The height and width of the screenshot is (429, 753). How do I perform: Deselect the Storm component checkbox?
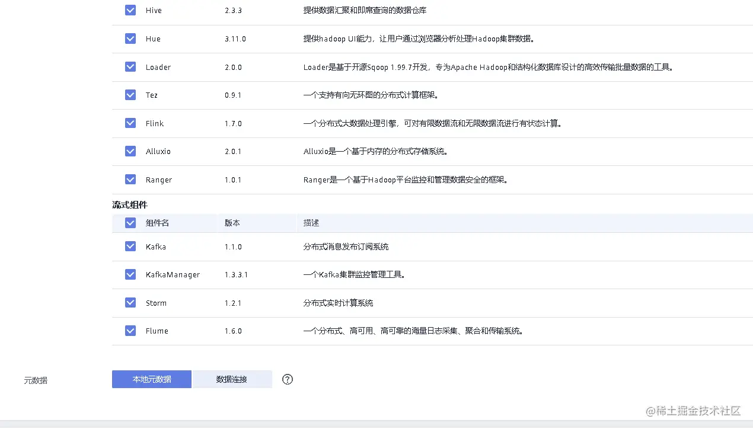coord(130,303)
